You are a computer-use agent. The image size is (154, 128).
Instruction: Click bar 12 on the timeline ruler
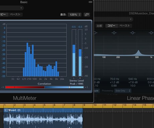coord(115,105)
